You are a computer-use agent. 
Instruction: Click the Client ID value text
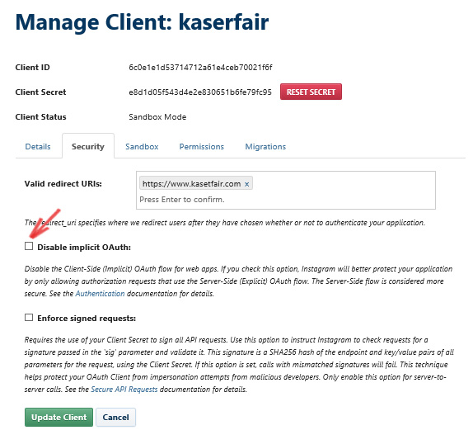pyautogui.click(x=200, y=68)
